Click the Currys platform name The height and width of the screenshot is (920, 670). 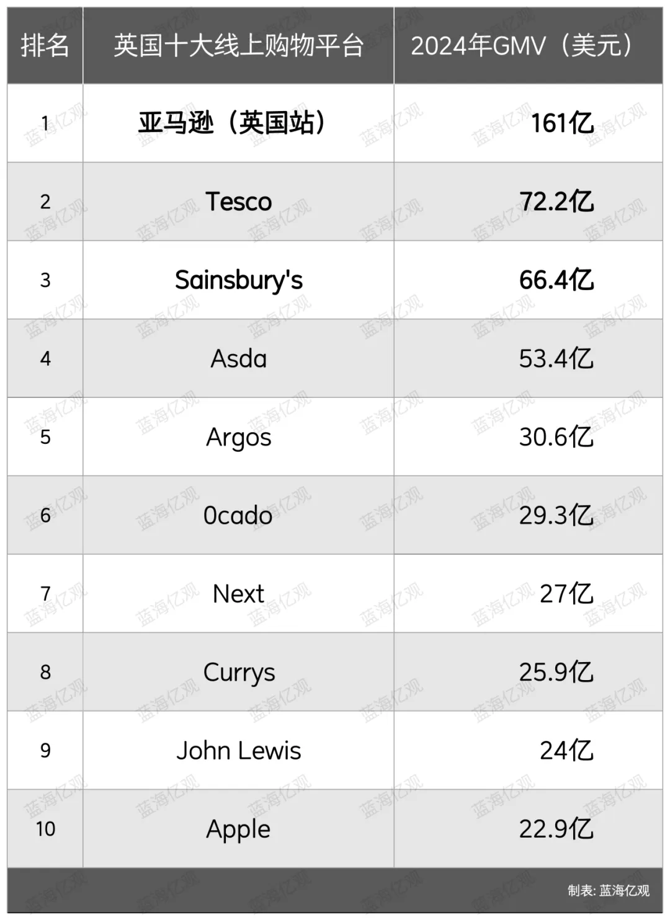[239, 672]
